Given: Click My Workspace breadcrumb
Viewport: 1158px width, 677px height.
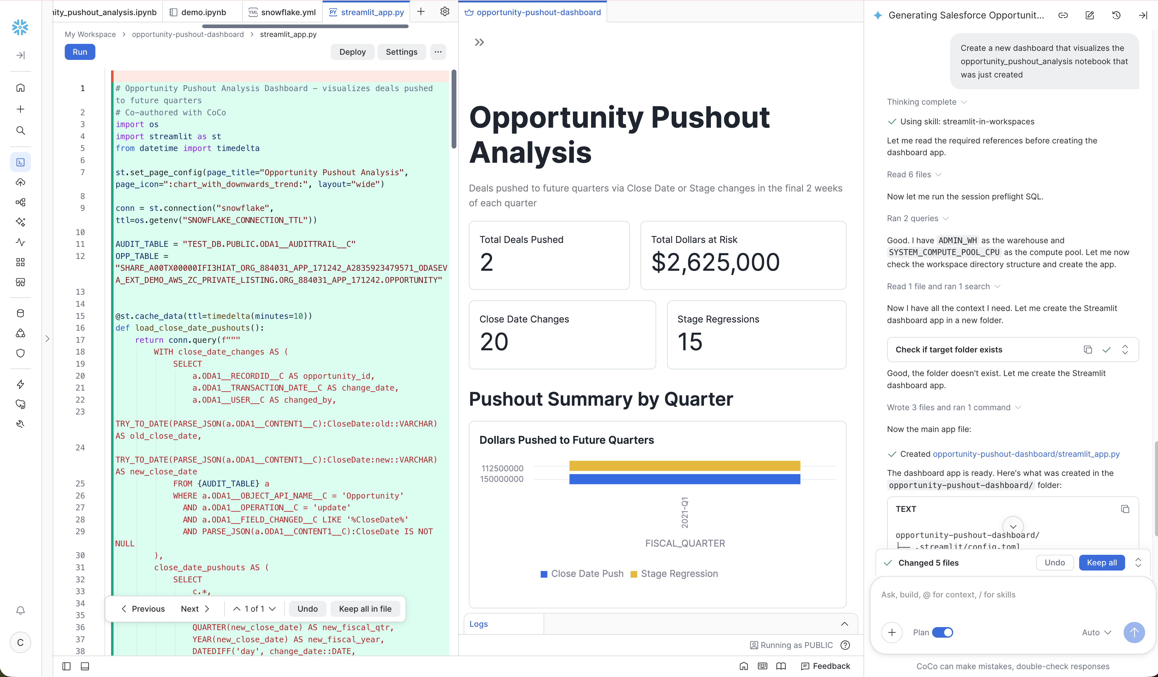Looking at the screenshot, I should pos(90,34).
